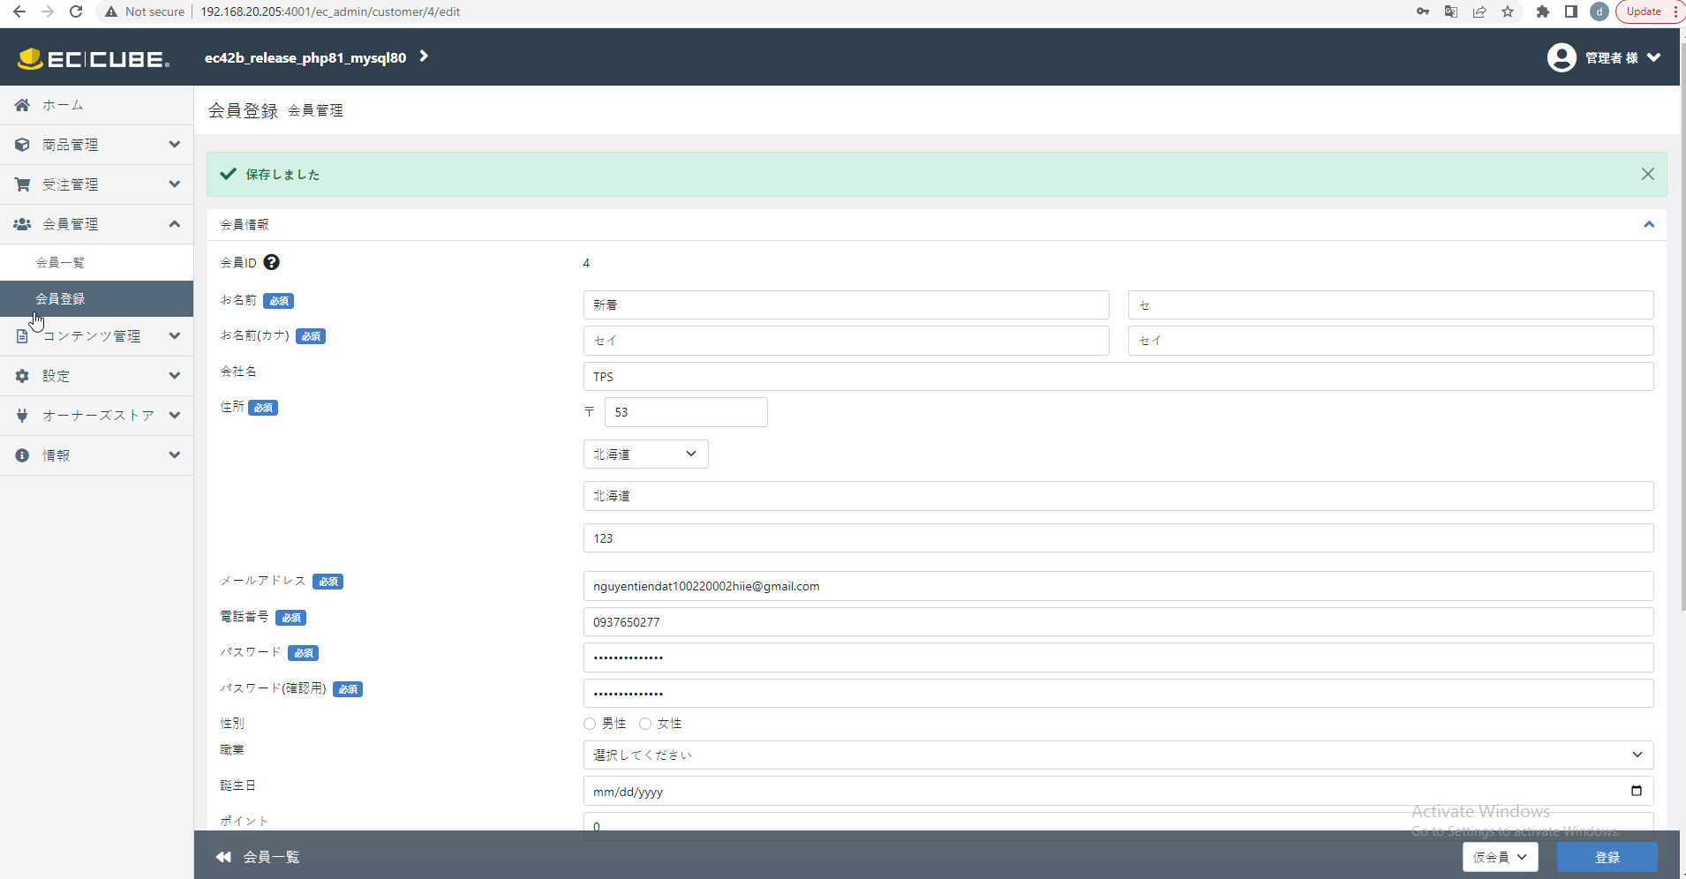This screenshot has height=879, width=1686.
Task: Click the address field containing 北海道
Action: [x=1118, y=496]
